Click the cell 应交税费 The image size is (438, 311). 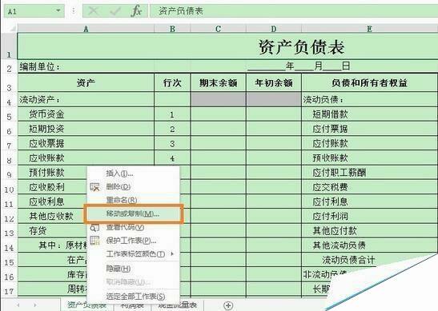coord(369,187)
